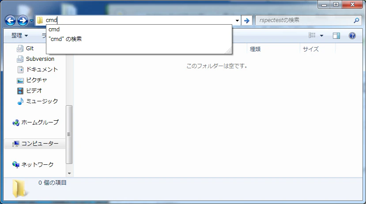This screenshot has width=366, height=204.
Task: Click the コンピューター icon
Action: [x=16, y=144]
